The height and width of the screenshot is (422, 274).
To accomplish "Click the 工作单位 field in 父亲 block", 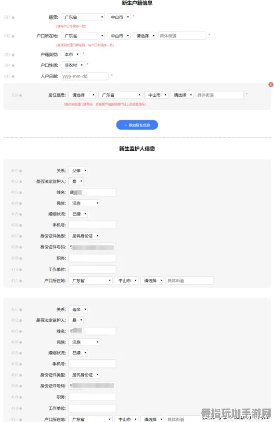I will pos(92,269).
